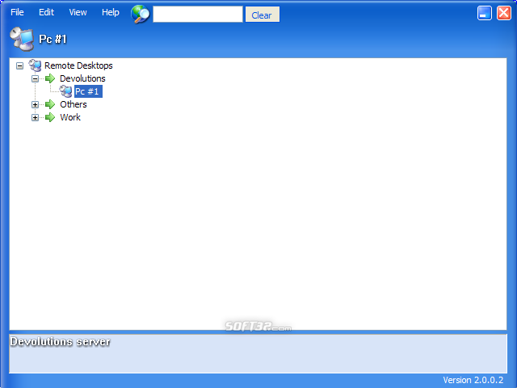The image size is (517, 388).
Task: Collapse the Remote Desktops root node
Action: point(19,65)
